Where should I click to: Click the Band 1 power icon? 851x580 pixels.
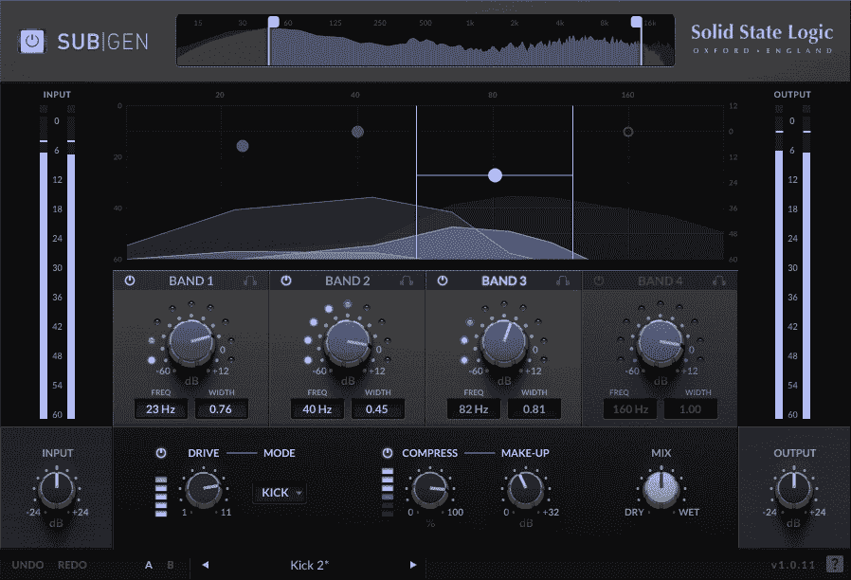(x=130, y=281)
